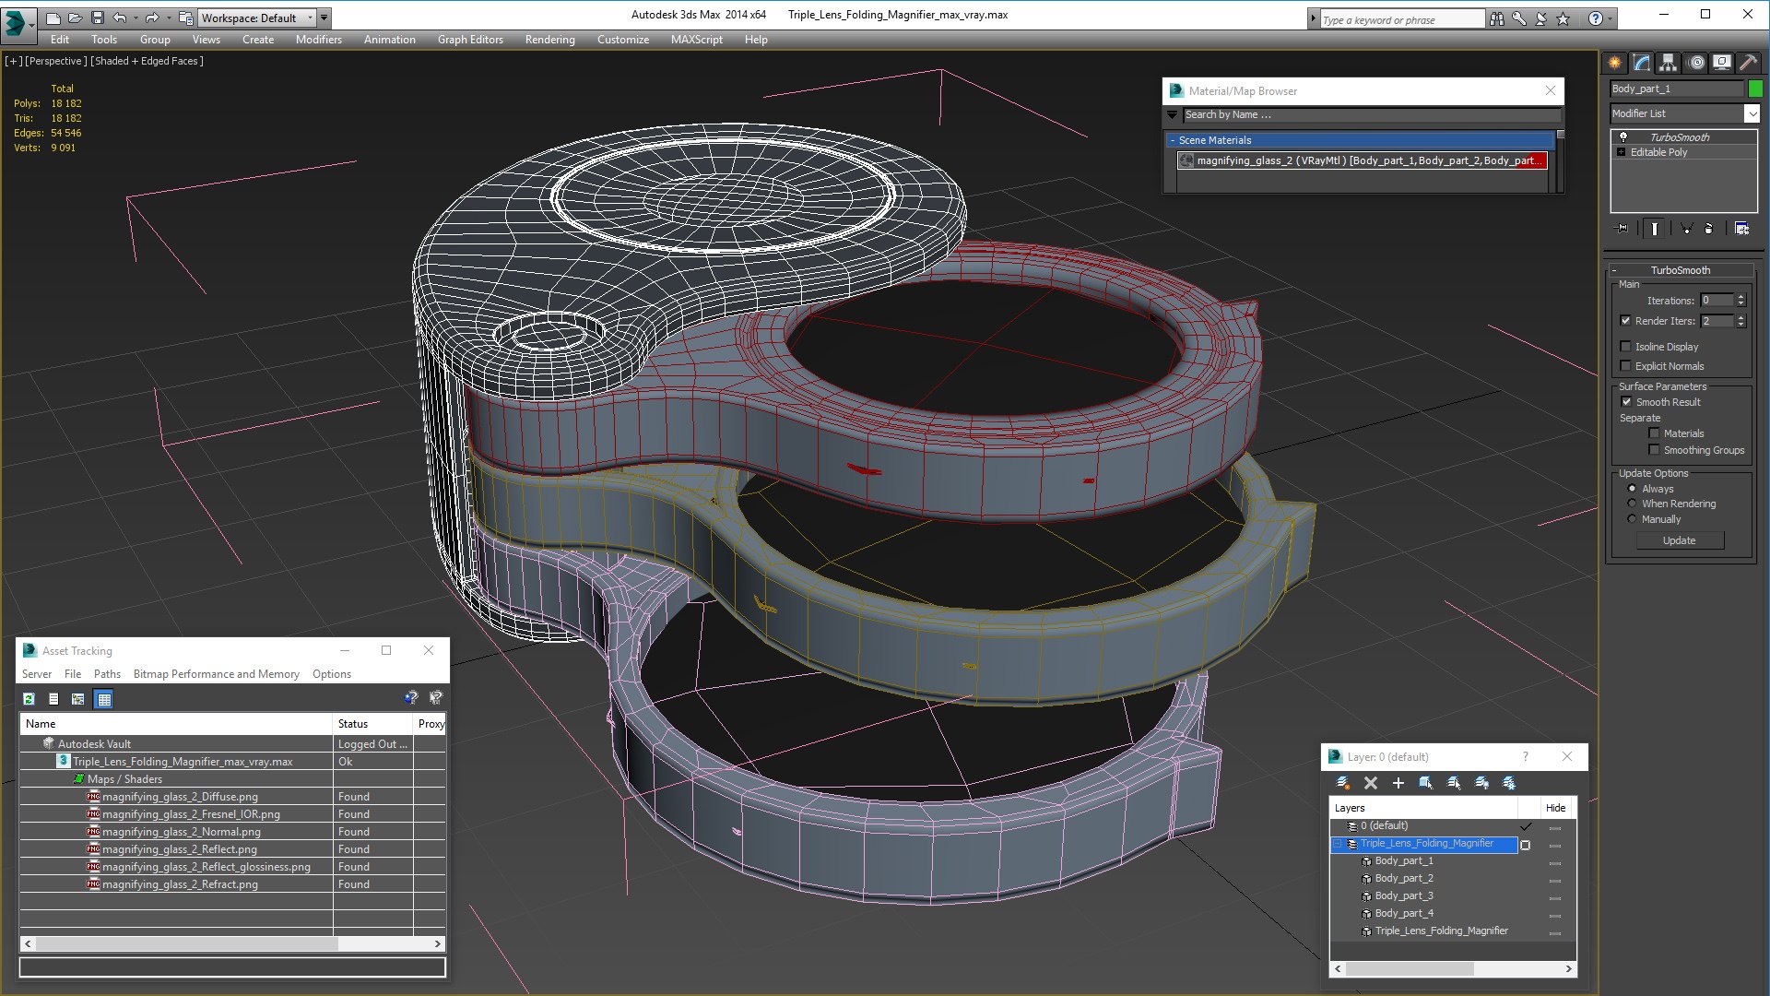Select the When Rendering radio button
This screenshot has height=996, width=1770.
click(1633, 504)
